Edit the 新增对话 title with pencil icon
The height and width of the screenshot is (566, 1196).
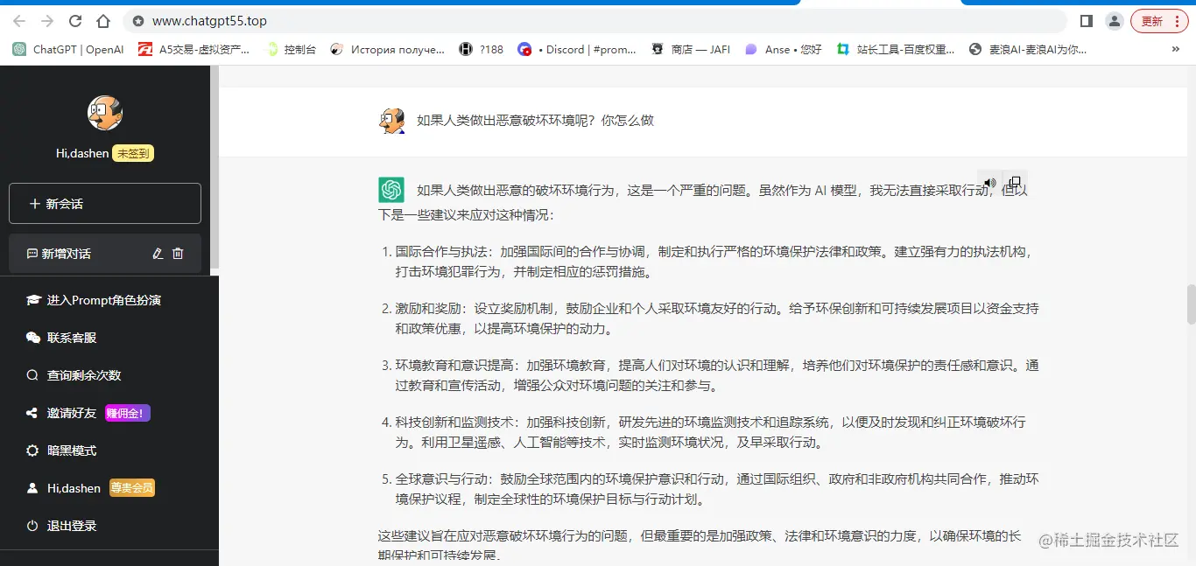pyautogui.click(x=158, y=254)
